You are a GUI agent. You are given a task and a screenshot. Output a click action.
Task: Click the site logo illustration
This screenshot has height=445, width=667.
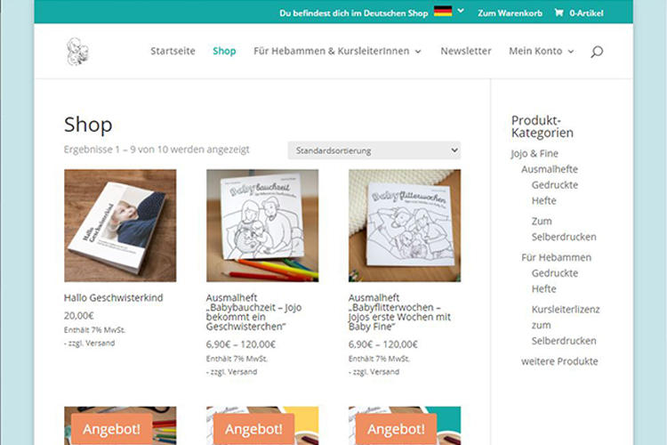pyautogui.click(x=78, y=52)
